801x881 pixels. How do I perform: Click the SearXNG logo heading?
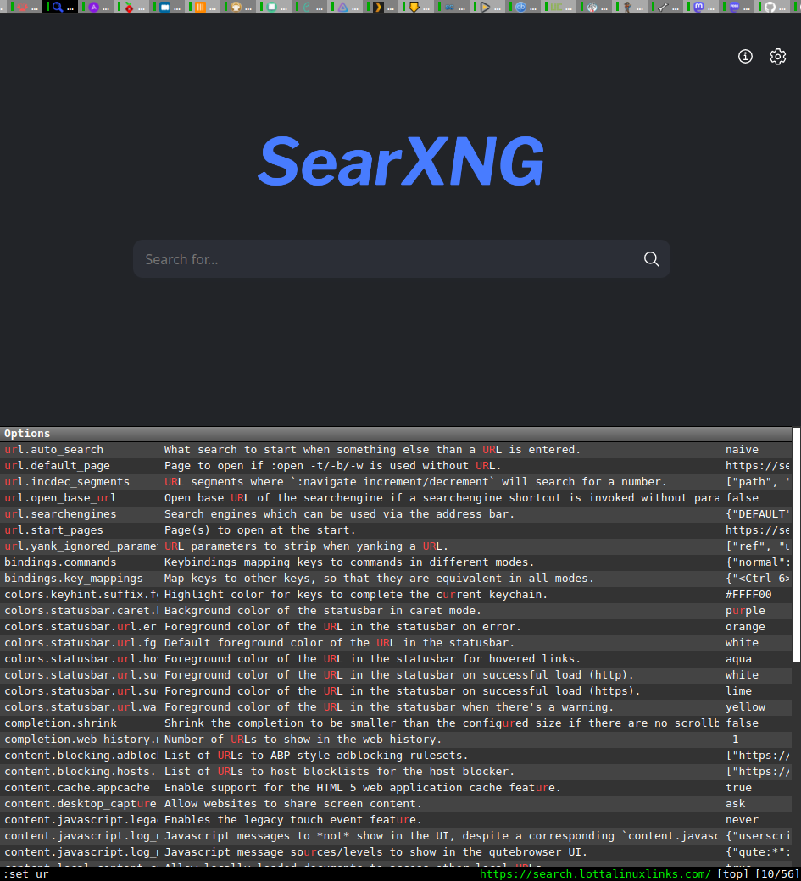pyautogui.click(x=400, y=161)
